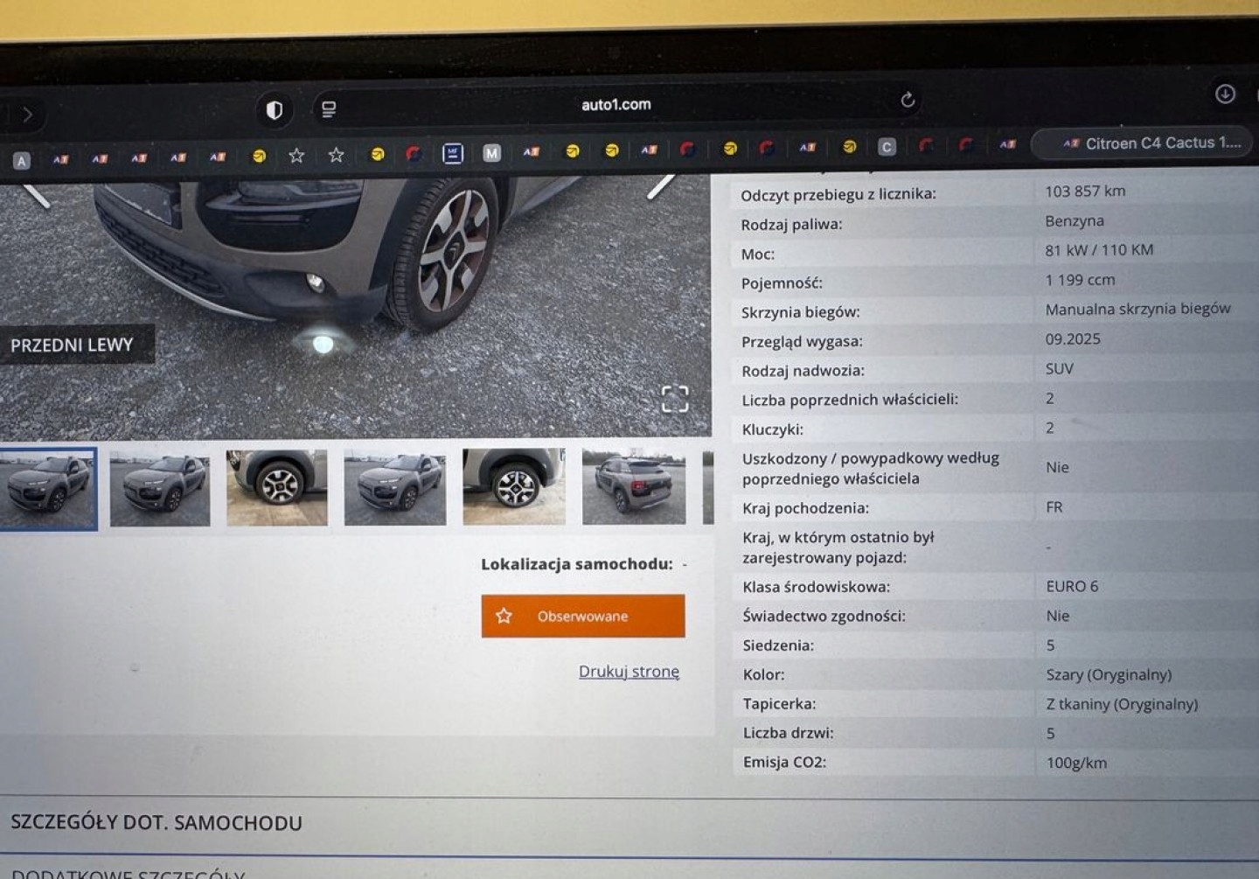
Task: Click the 'Uszkodzony / powypadkowy' row label
Action: point(871,468)
